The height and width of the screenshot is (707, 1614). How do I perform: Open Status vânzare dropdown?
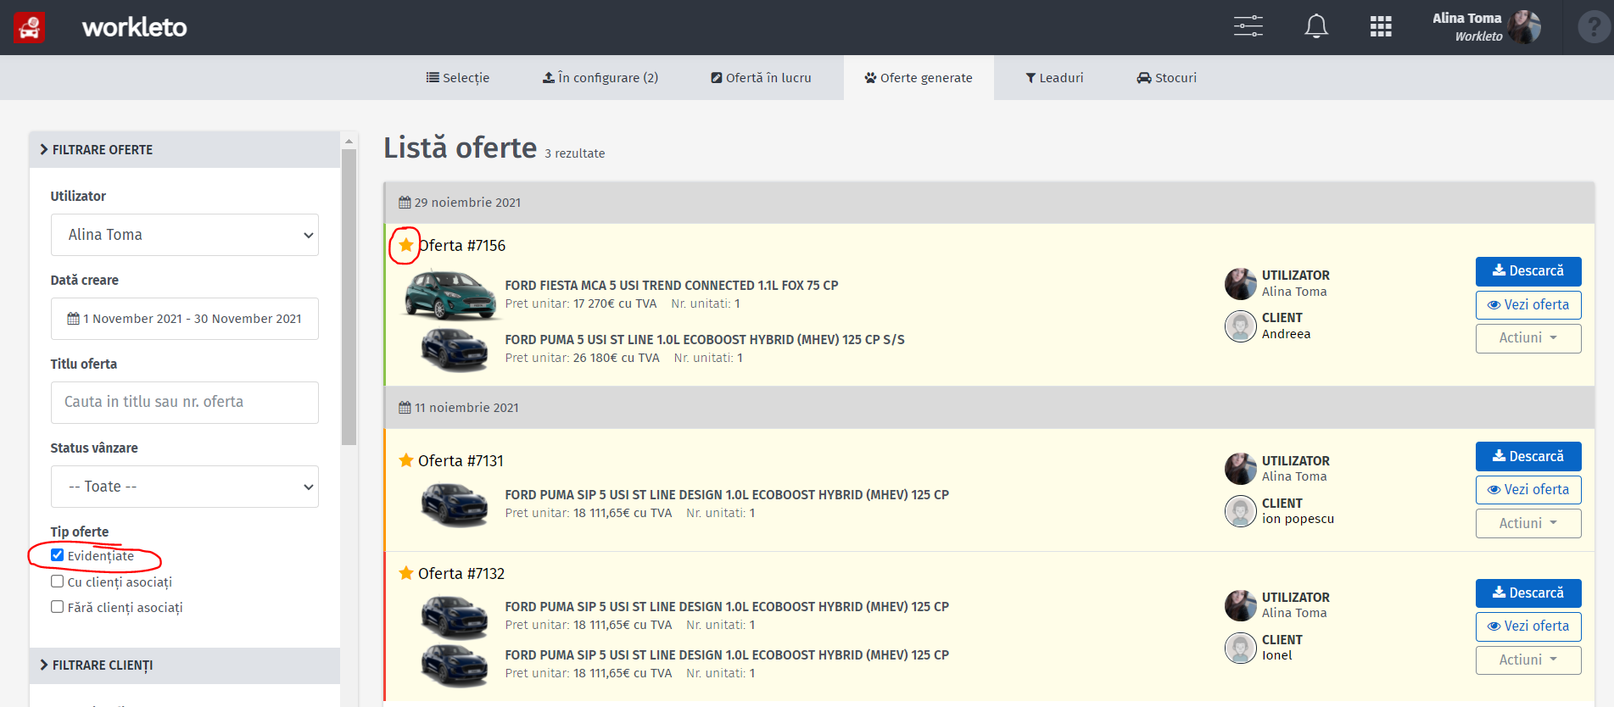point(185,487)
